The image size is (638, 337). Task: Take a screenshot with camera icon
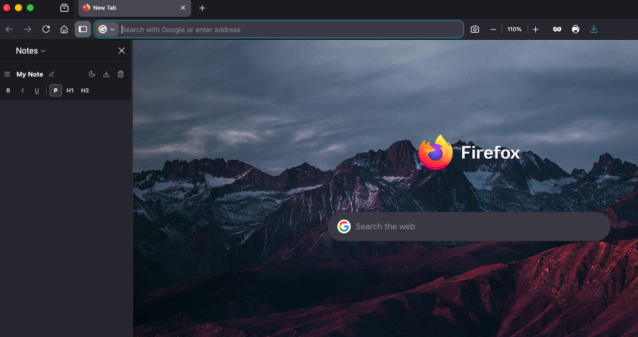pos(475,29)
